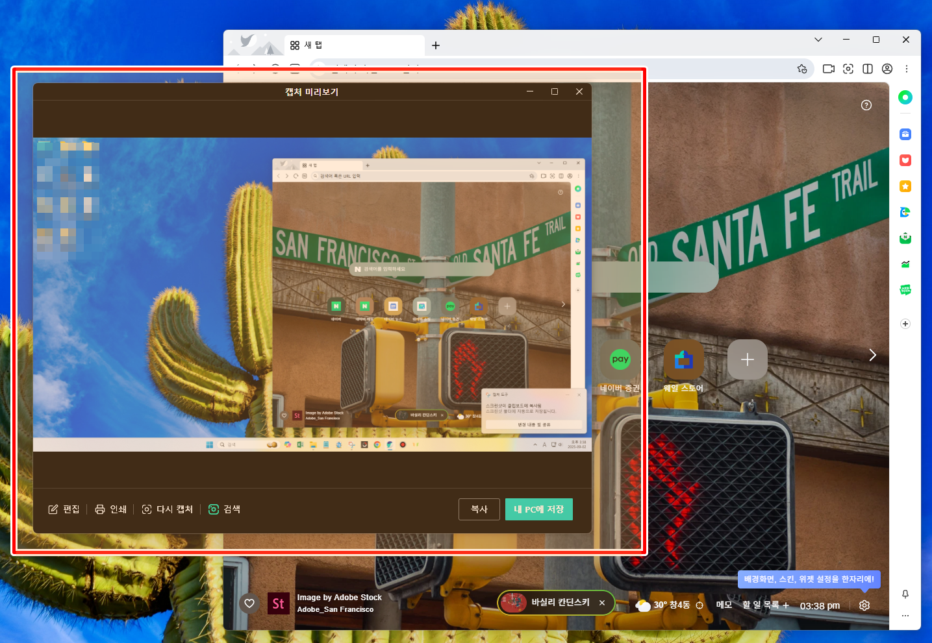This screenshot has height=643, width=932.
Task: Open the screen recorder camera icon
Action: point(829,69)
